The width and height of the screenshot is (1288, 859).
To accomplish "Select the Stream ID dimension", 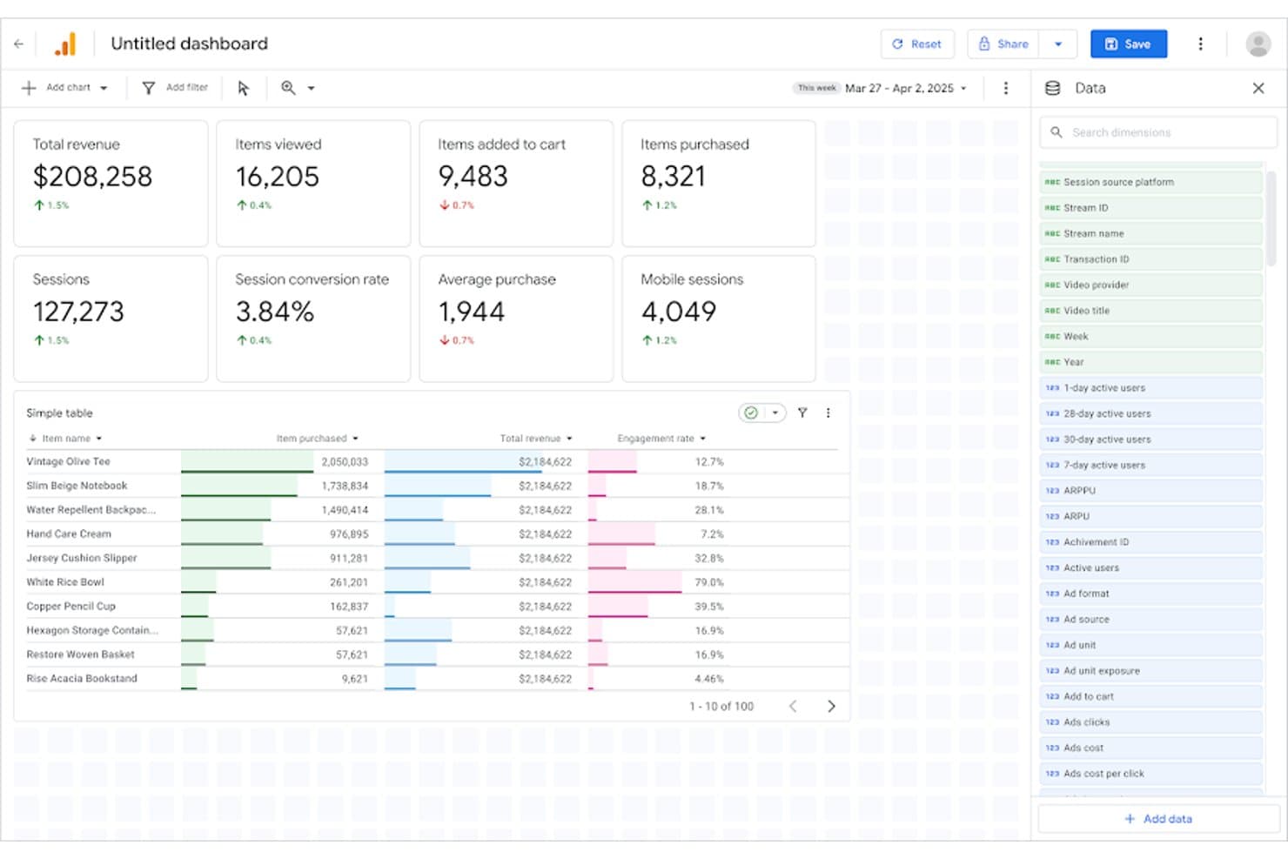I will click(1151, 208).
